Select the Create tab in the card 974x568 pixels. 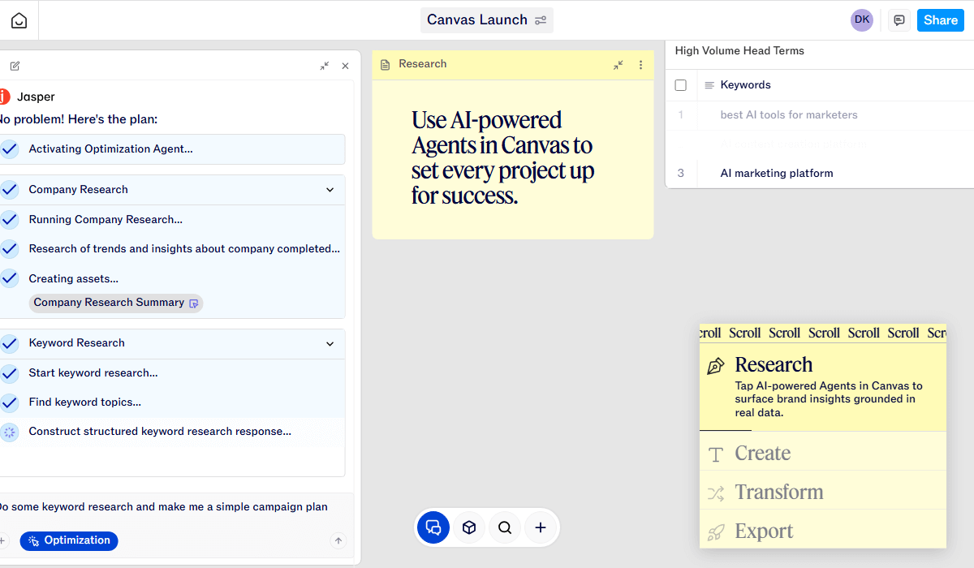coord(823,453)
